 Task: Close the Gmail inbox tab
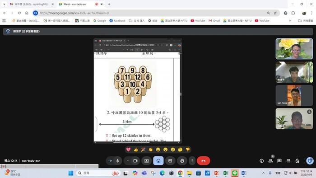click(53, 4)
